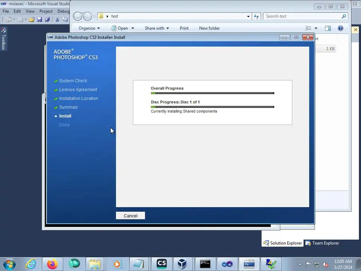361x271 pixels.
Task: Toggle the preview pane icon in Explorer
Action: [x=328, y=28]
